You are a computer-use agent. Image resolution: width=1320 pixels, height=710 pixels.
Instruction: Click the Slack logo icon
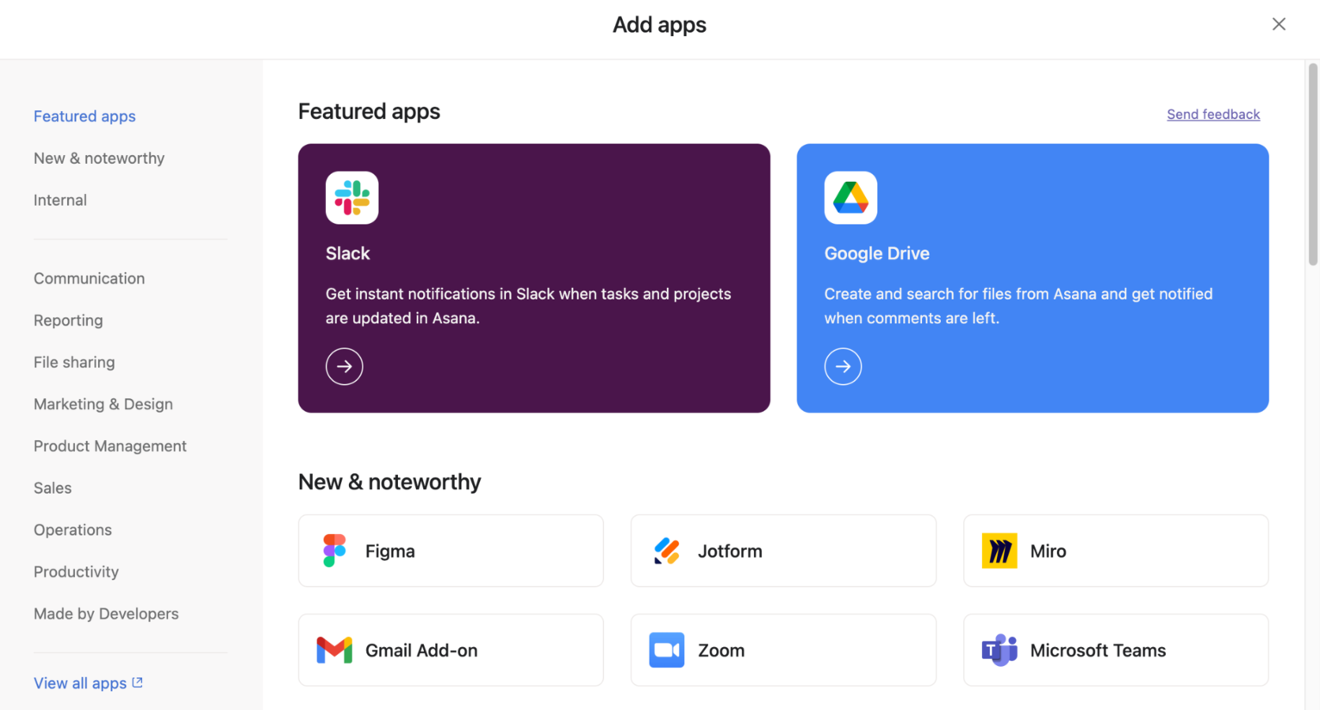pos(352,197)
